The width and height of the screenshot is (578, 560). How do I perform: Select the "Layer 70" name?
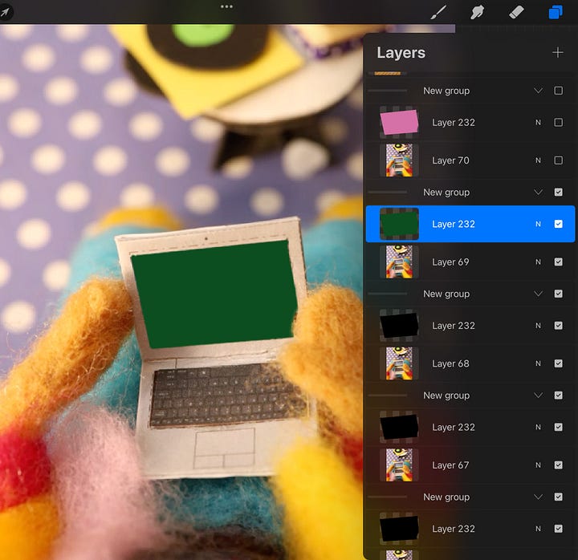(x=450, y=160)
